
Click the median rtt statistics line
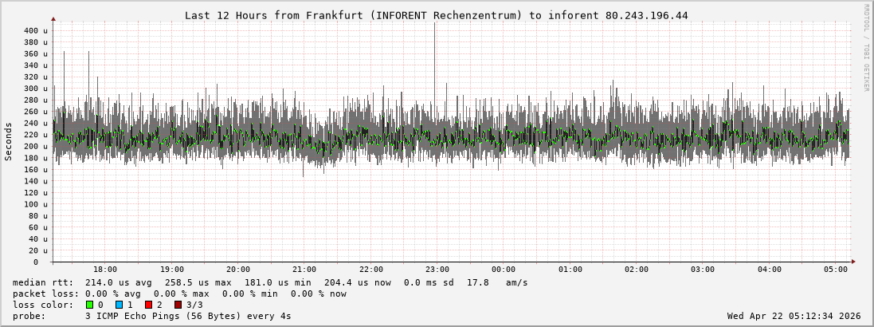[x=269, y=282]
